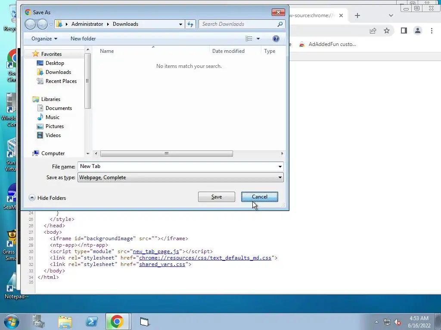The width and height of the screenshot is (441, 330).
Task: Open the Documents library
Action: 59,108
